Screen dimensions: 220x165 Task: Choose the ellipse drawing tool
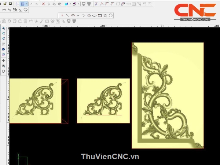[x=94, y=15]
